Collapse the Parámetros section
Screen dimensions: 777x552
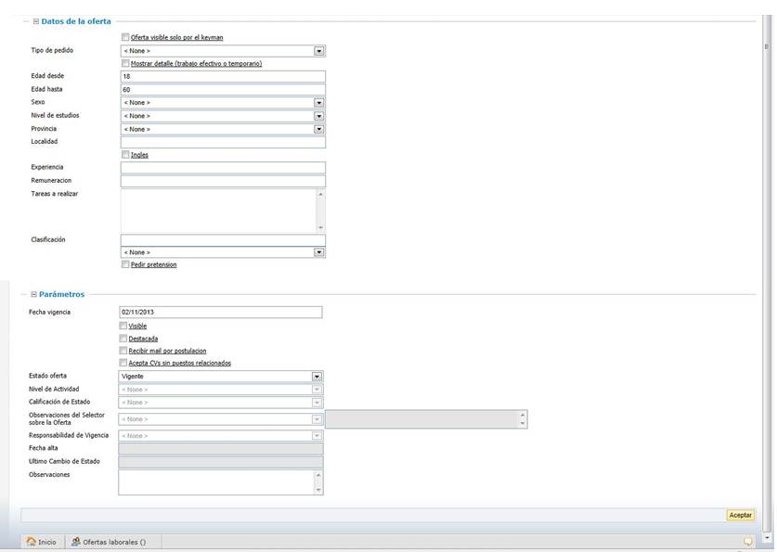pyautogui.click(x=34, y=294)
